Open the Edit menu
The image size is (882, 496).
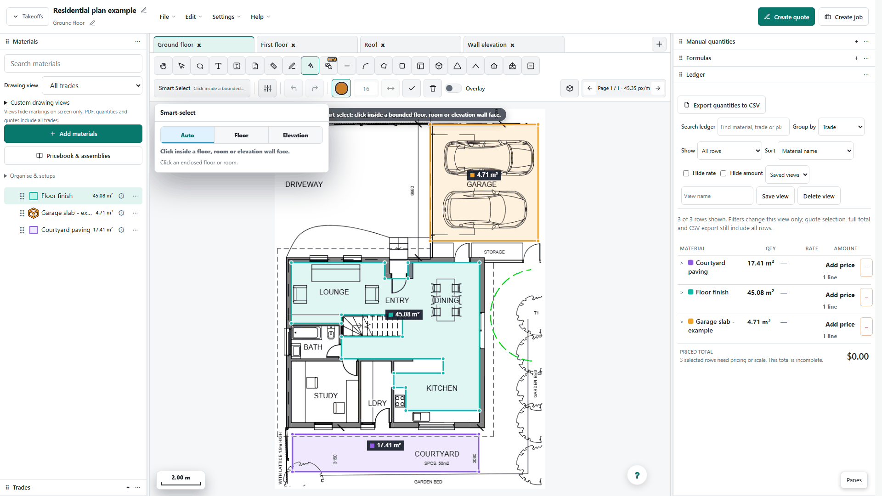tap(193, 17)
